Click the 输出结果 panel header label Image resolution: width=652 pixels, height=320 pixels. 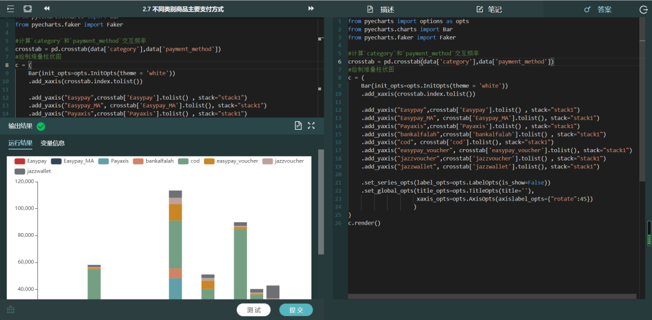tap(21, 127)
